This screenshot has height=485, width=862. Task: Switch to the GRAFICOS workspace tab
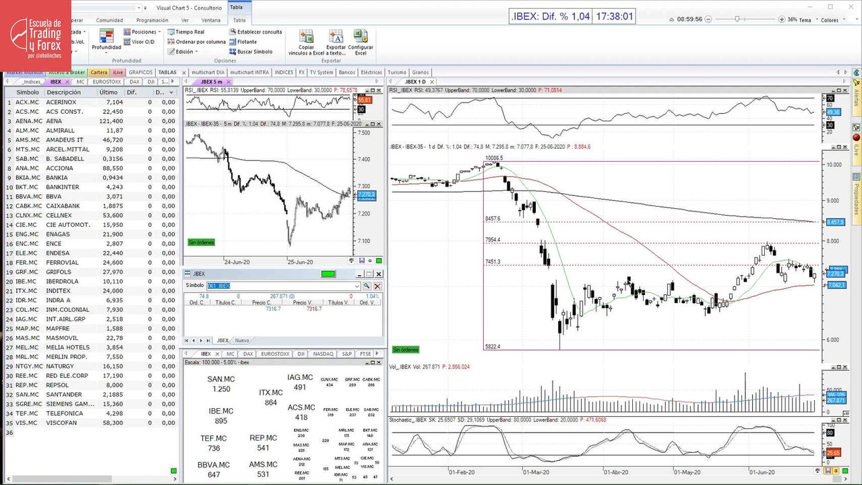[x=141, y=72]
